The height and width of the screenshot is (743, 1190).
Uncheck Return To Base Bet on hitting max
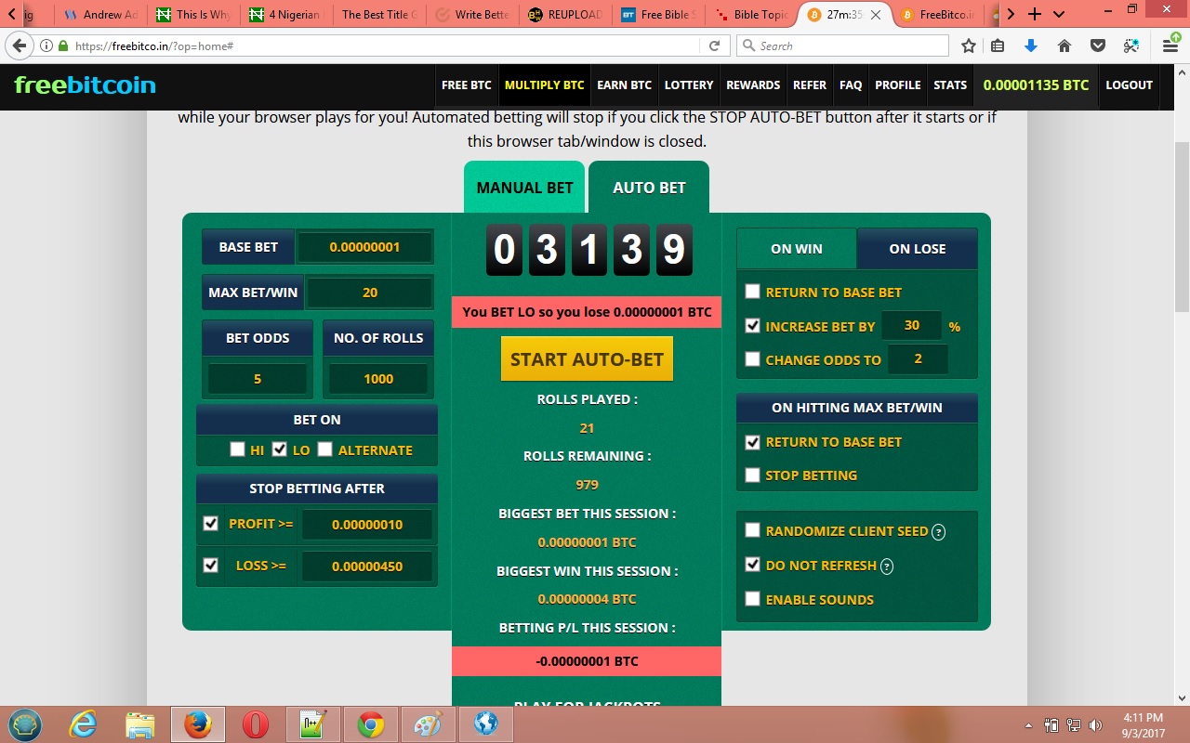click(x=753, y=442)
